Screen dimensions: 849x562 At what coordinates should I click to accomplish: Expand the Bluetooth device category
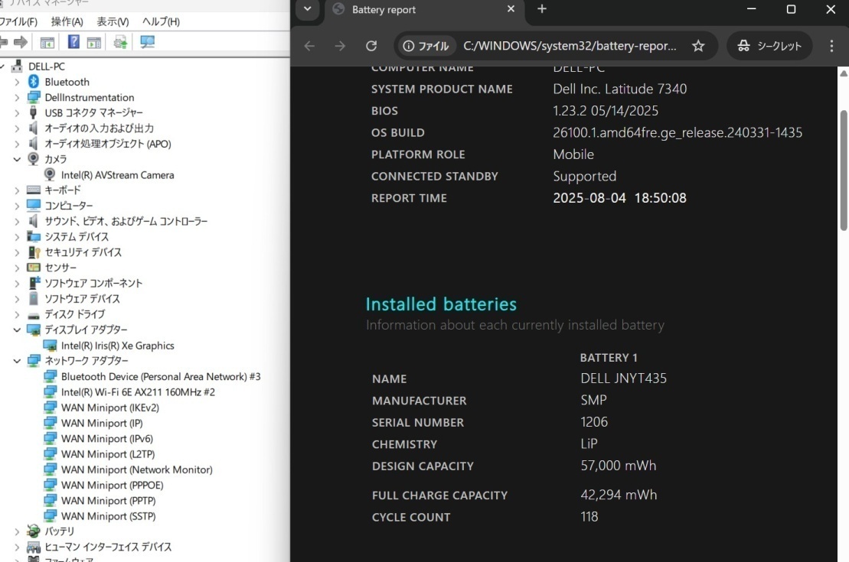click(17, 82)
